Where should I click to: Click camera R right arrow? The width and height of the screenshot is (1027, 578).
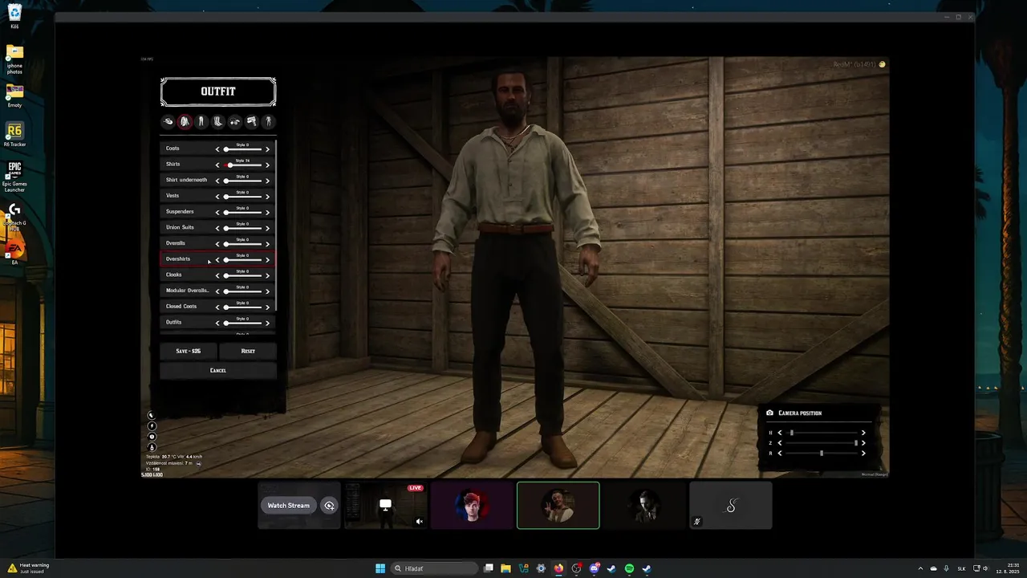[x=863, y=454]
